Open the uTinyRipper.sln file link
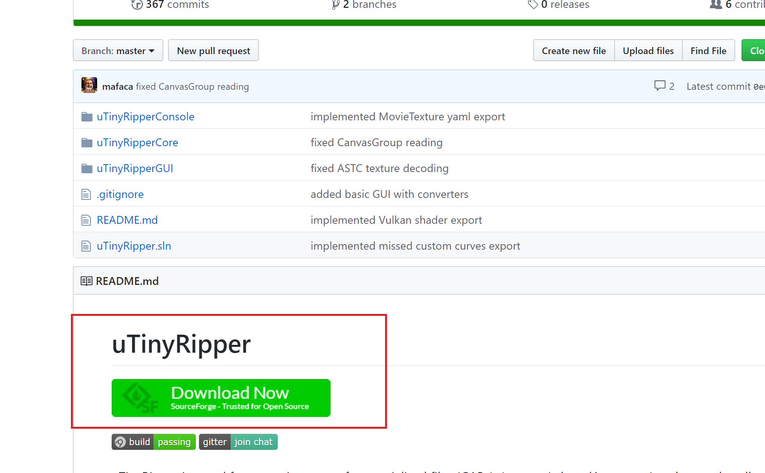The width and height of the screenshot is (765, 473). point(134,246)
